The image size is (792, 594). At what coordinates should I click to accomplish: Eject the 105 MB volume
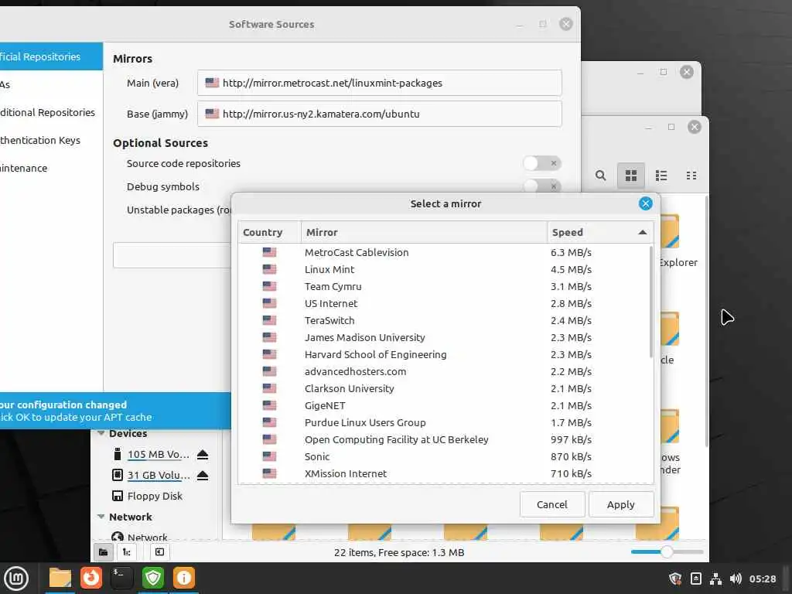(203, 454)
